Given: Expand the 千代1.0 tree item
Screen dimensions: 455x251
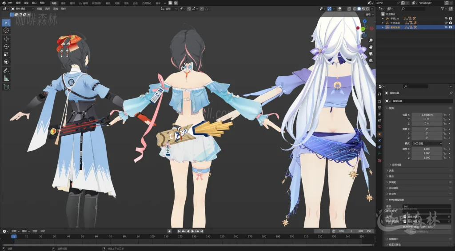Looking at the screenshot, I should [383, 19].
